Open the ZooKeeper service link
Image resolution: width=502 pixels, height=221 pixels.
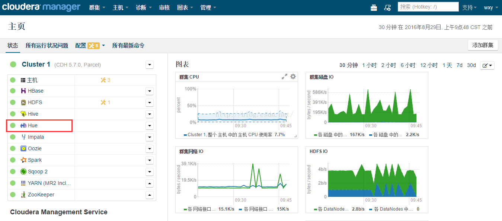pos(41,195)
